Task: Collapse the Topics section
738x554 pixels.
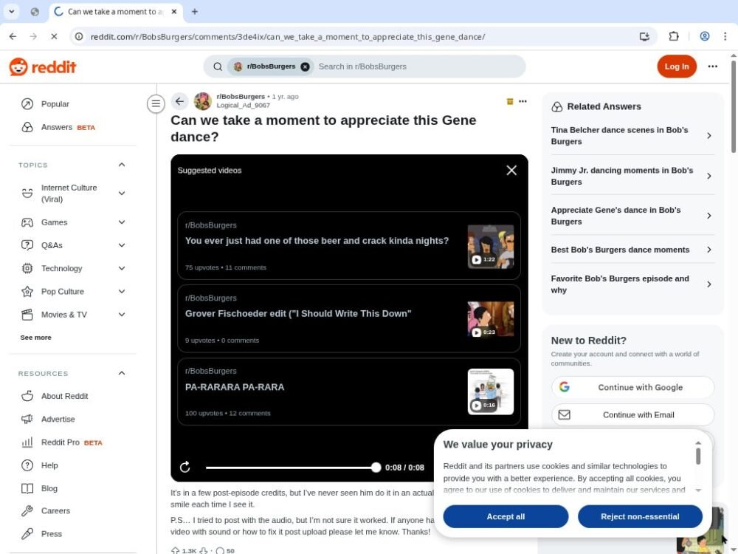Action: pyautogui.click(x=122, y=165)
